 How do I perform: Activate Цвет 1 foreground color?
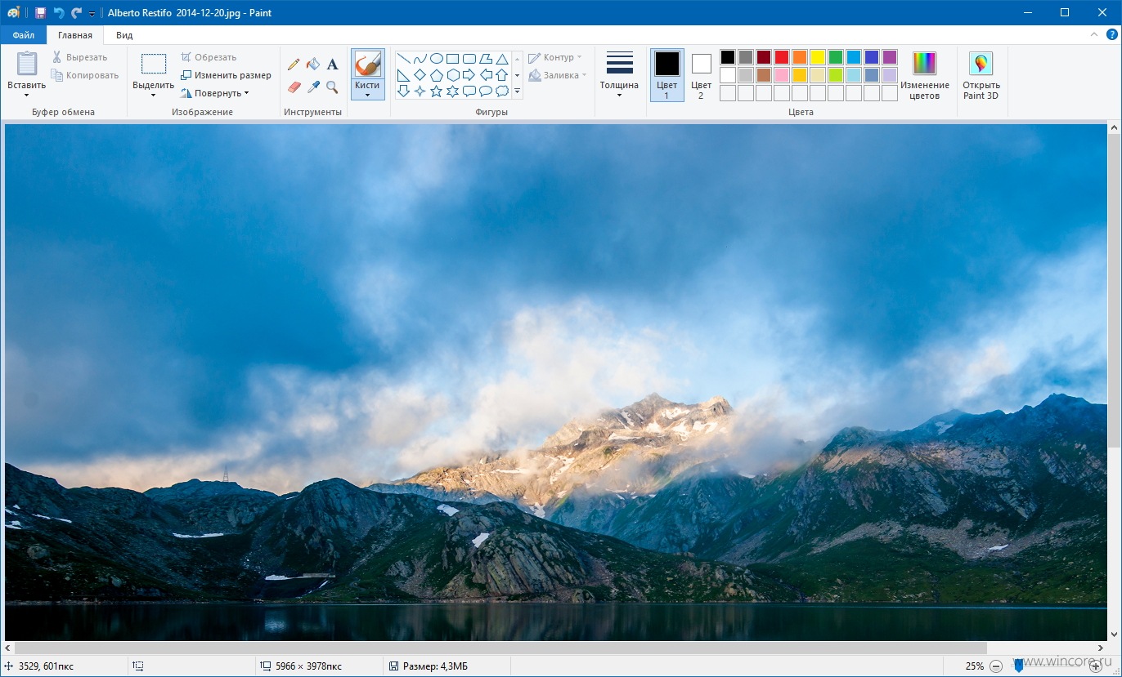[x=666, y=75]
